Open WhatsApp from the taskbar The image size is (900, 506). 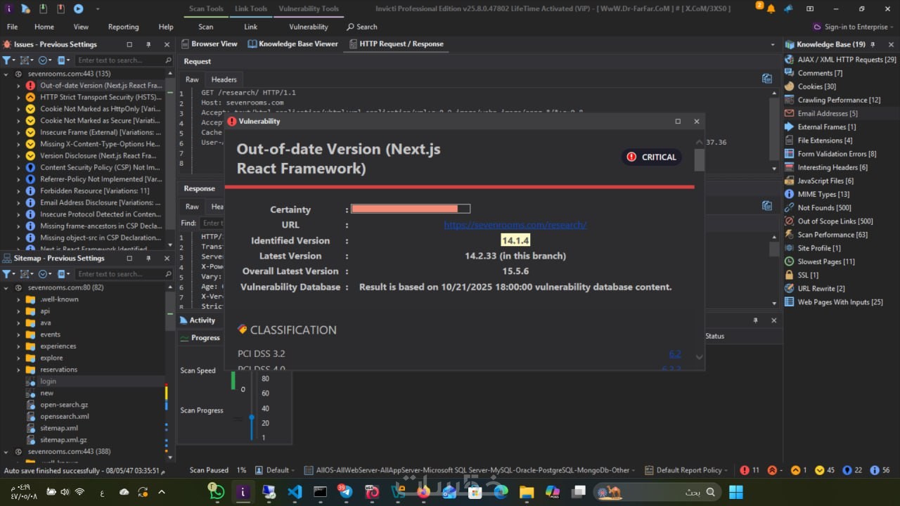point(216,492)
